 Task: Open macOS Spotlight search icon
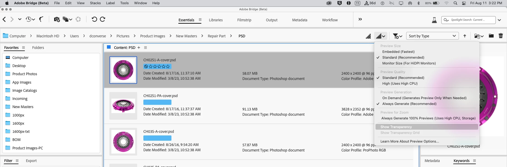(x=456, y=3)
